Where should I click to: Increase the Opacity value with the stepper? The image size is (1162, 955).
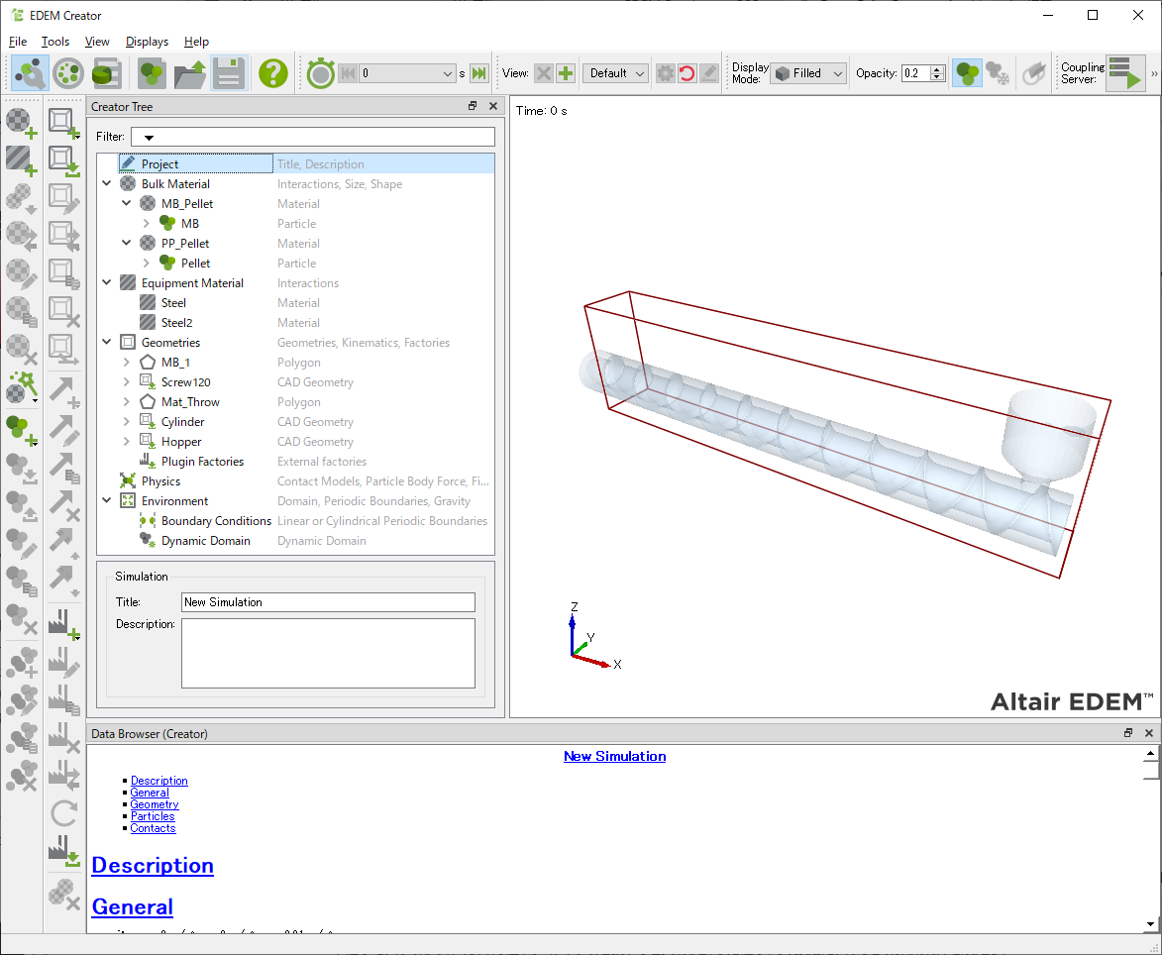937,69
